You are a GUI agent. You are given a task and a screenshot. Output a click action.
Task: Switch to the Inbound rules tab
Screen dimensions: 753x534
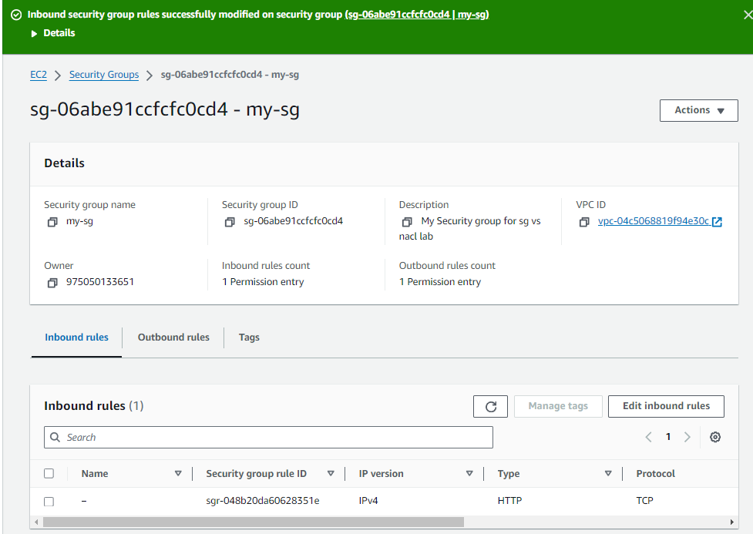pos(77,338)
